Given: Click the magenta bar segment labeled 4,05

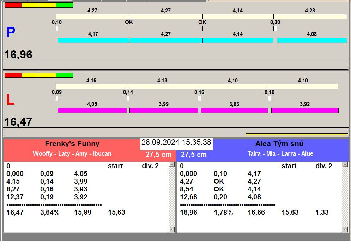Looking at the screenshot, I should [92, 111].
